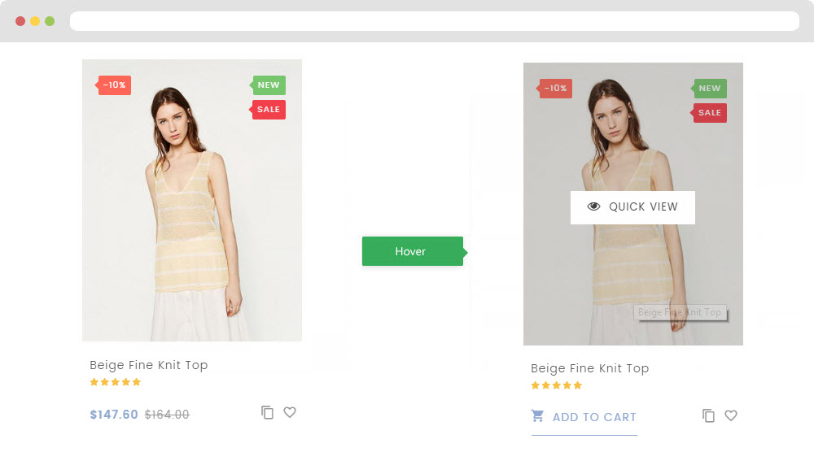
Task: Click the hovered product image on right
Action: pos(633,204)
